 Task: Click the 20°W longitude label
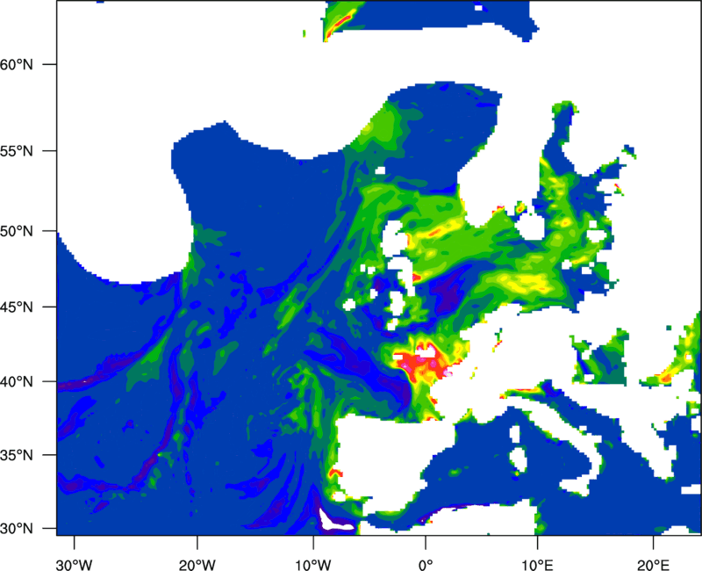point(197,565)
